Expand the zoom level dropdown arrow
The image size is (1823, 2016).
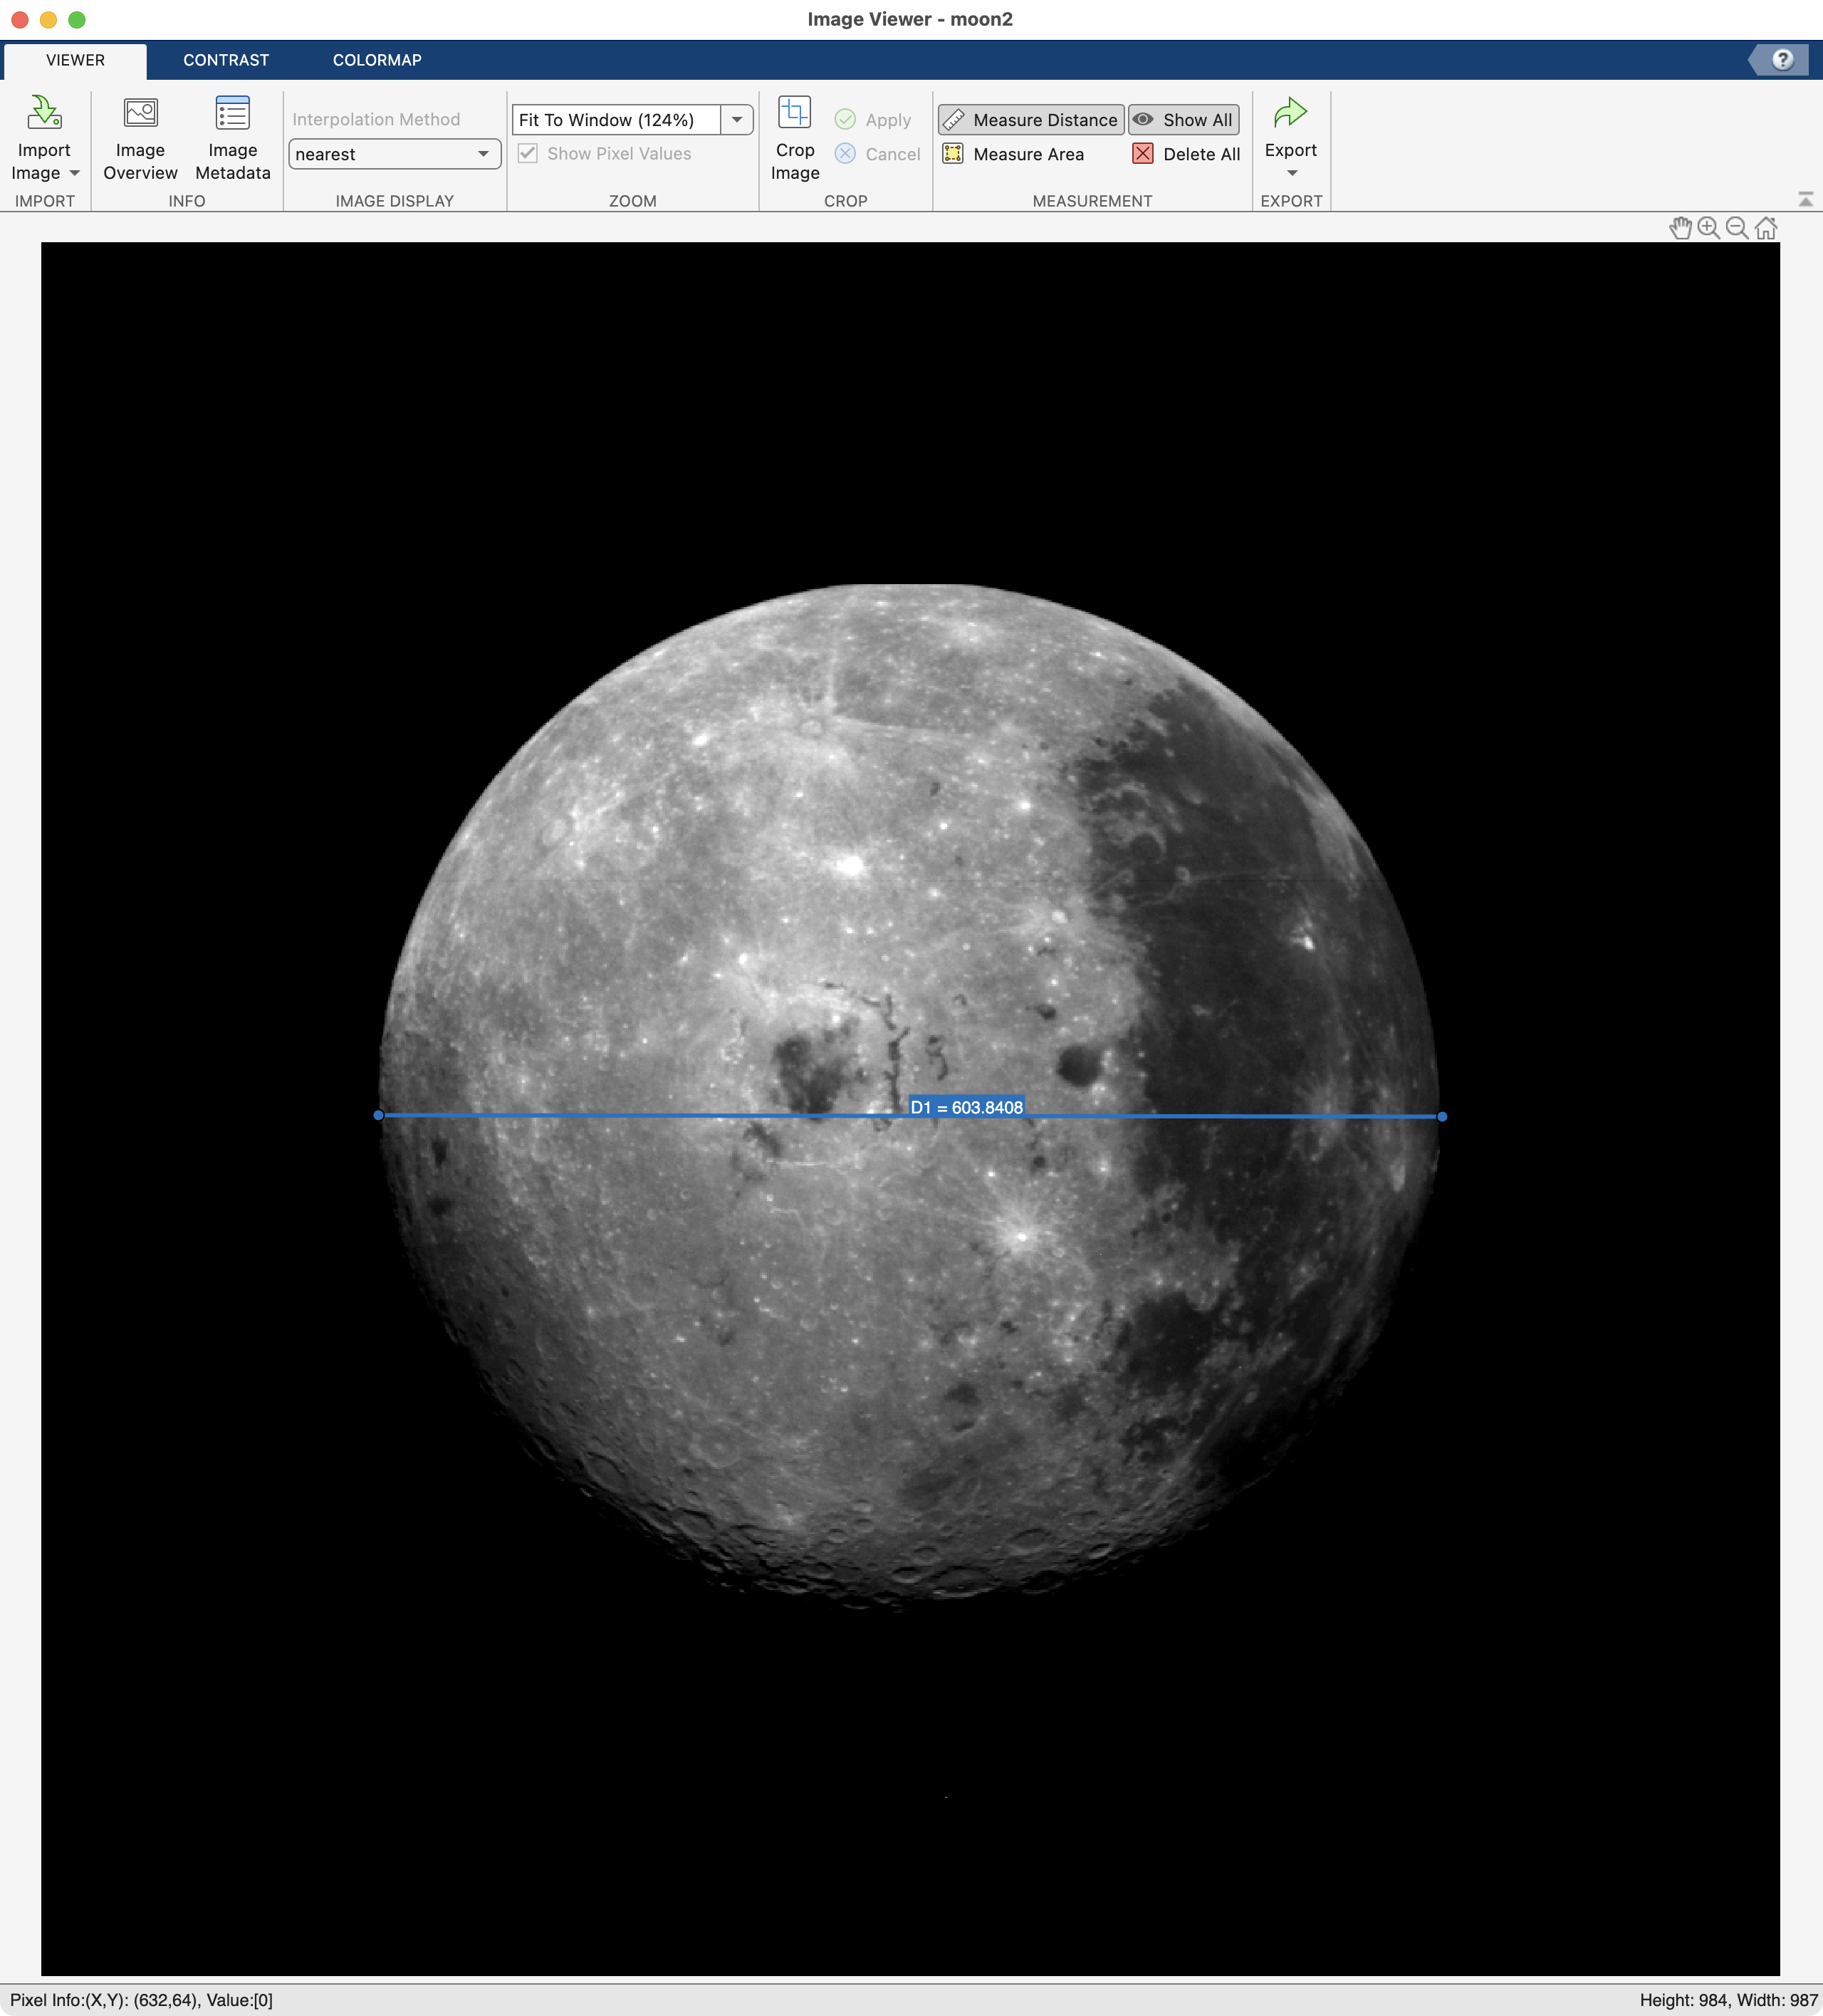click(x=736, y=120)
